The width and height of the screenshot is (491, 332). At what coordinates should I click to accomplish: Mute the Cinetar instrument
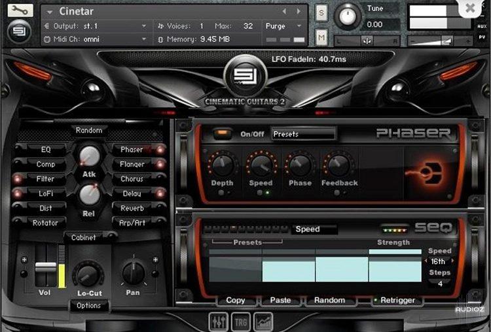point(321,37)
